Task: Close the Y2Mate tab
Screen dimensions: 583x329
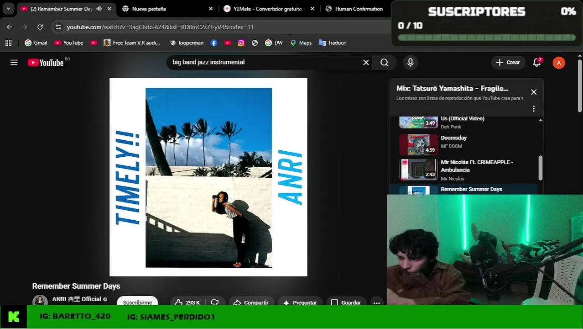Action: 312,9
